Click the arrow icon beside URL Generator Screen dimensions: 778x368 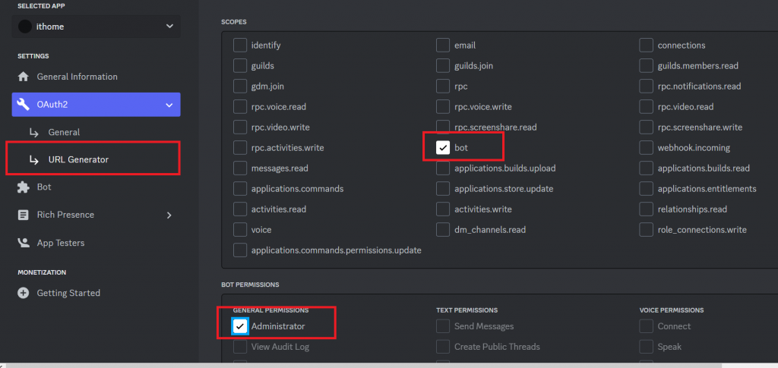[33, 159]
